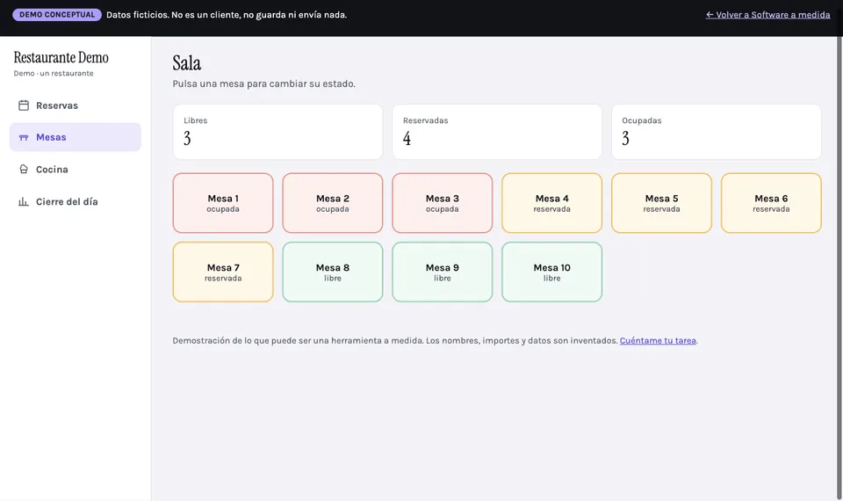Screen dimensions: 843x501
Task: Toggle state of Mesa 1 ocupada
Action: tap(223, 203)
